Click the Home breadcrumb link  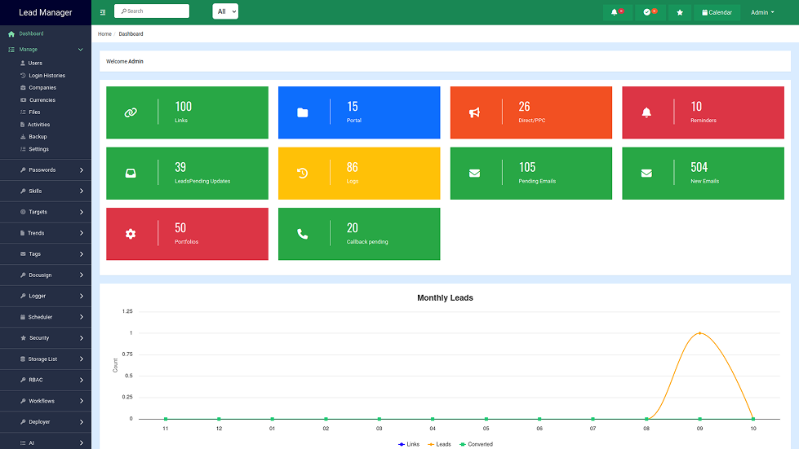[104, 34]
